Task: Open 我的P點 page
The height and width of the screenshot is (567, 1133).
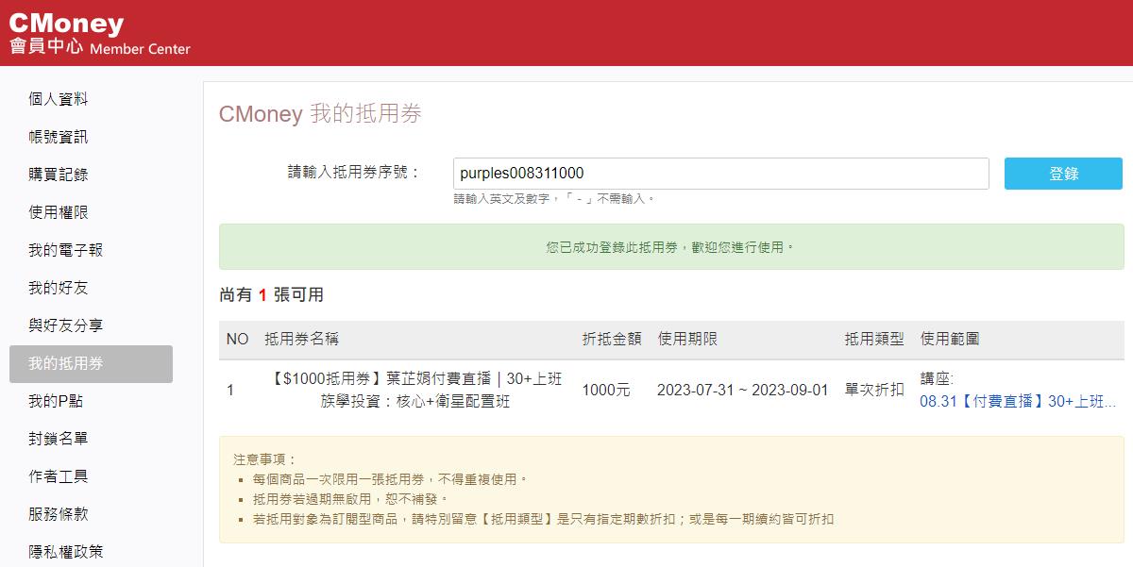Action: point(56,401)
